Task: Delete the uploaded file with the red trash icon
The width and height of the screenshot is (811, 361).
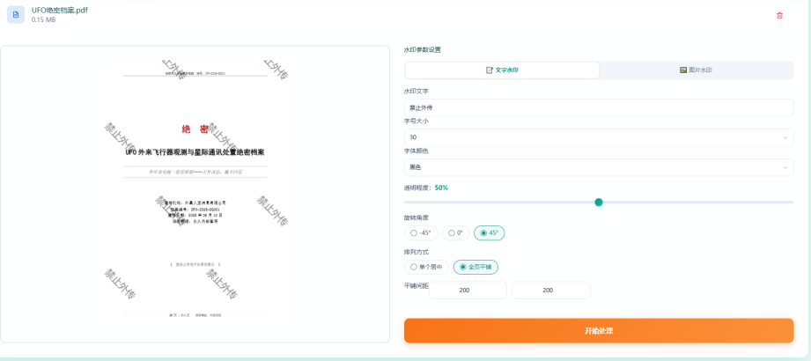Action: (780, 16)
